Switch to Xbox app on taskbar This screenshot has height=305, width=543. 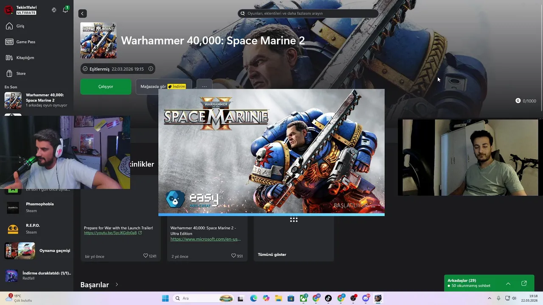coord(303,298)
